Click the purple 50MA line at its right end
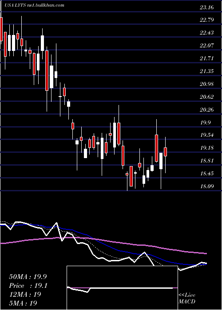This screenshot has width=222, height=310. point(206,253)
